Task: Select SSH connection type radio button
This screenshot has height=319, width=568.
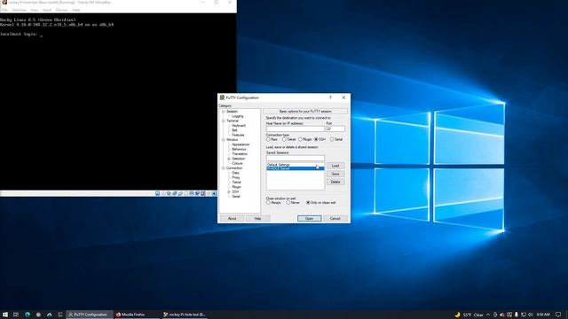Action: tap(319, 139)
